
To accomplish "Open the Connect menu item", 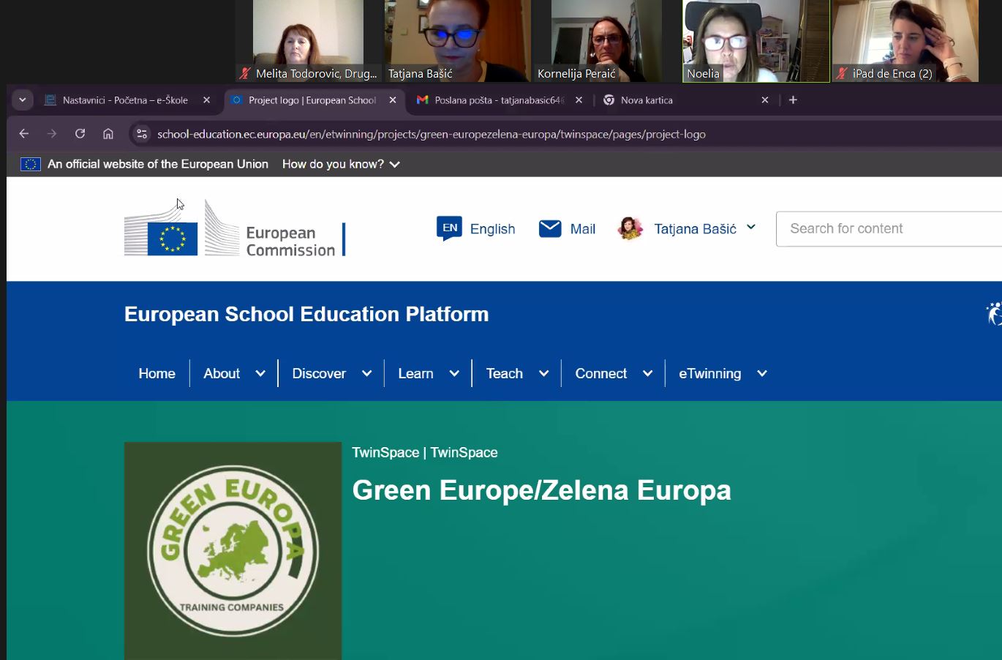I will coord(601,373).
